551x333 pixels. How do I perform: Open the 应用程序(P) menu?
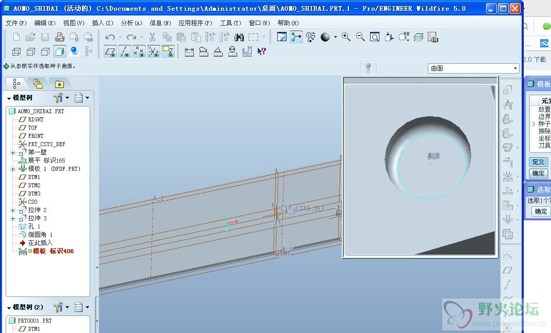point(195,23)
